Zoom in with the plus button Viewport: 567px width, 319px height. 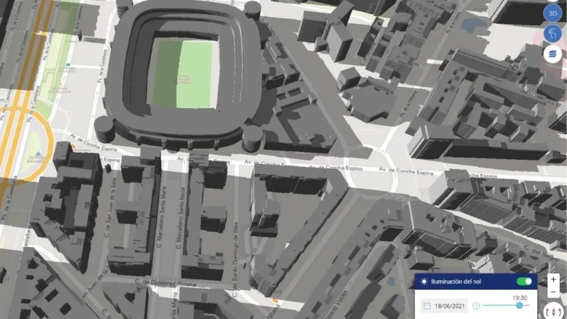coord(553,280)
